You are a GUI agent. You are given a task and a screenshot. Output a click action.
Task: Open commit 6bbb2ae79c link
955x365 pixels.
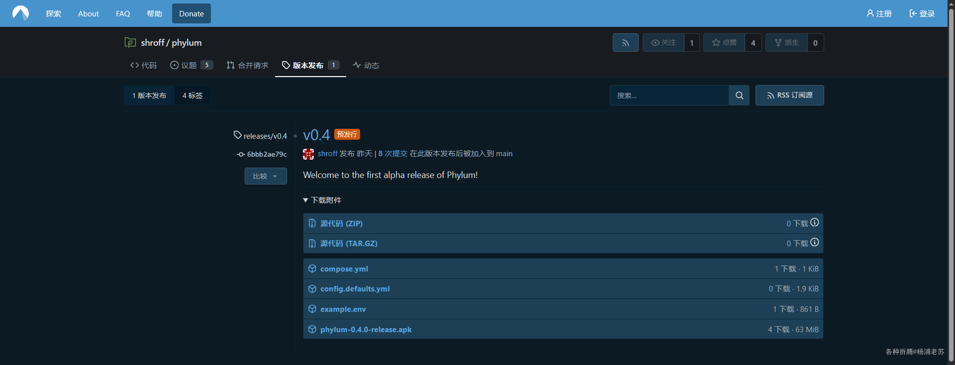[267, 154]
